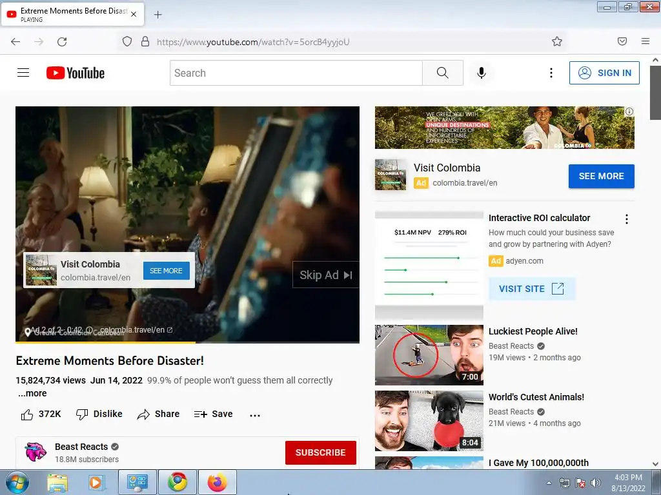Click the address bar URL
This screenshot has width=661, height=495.
[253, 42]
